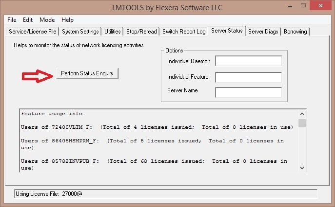Click the Perform Status Enquiry button
Screen dimensions: 335x207
pos(87,73)
